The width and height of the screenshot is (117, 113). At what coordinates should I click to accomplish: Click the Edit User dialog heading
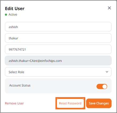pyautogui.click(x=15, y=8)
